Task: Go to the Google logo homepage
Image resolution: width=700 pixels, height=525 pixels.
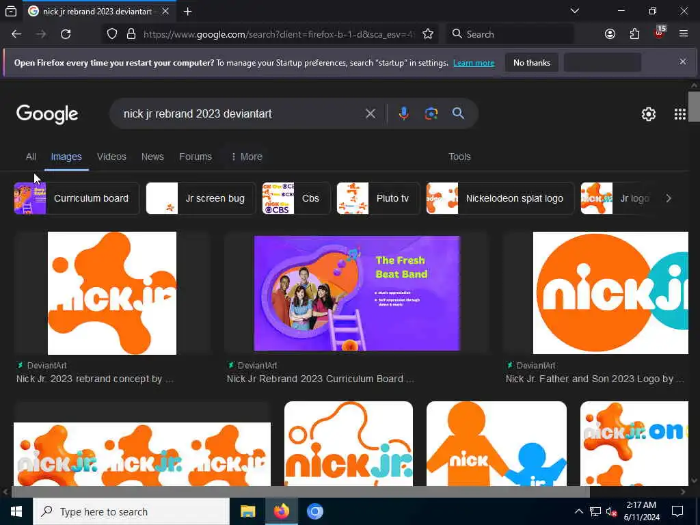Action: pyautogui.click(x=47, y=114)
